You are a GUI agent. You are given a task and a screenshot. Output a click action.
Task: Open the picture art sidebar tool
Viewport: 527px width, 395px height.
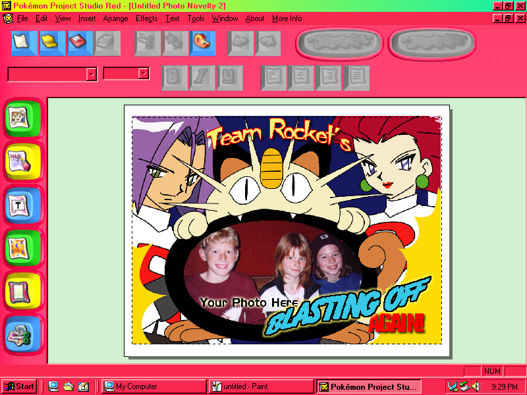click(24, 118)
